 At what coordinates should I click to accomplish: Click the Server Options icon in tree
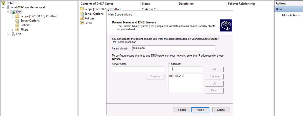(17, 21)
